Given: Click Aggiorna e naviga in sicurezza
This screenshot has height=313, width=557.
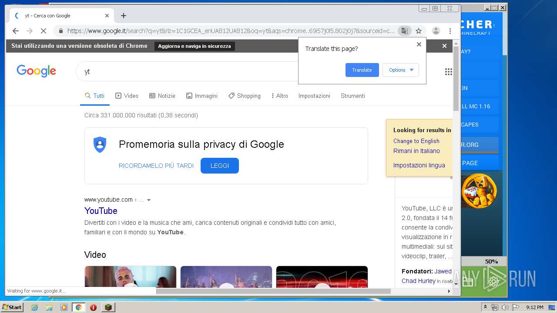Looking at the screenshot, I should tap(195, 46).
